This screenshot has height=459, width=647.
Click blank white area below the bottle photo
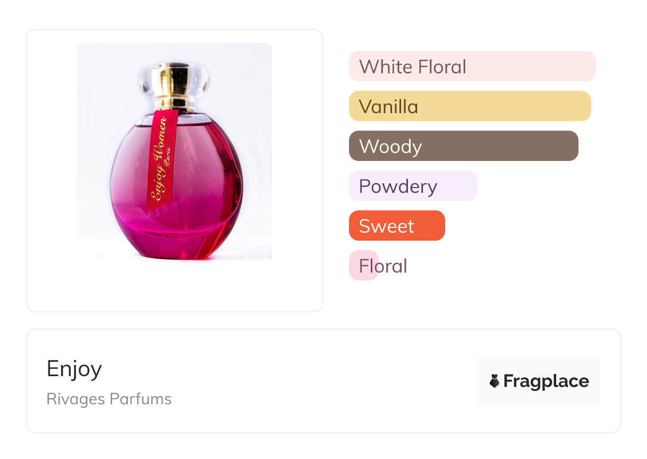tap(174, 295)
